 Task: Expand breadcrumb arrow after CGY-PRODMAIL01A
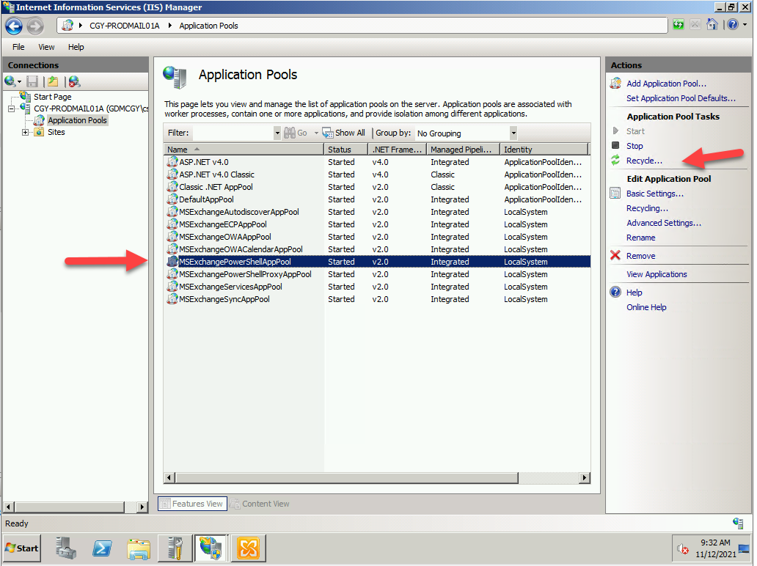170,26
